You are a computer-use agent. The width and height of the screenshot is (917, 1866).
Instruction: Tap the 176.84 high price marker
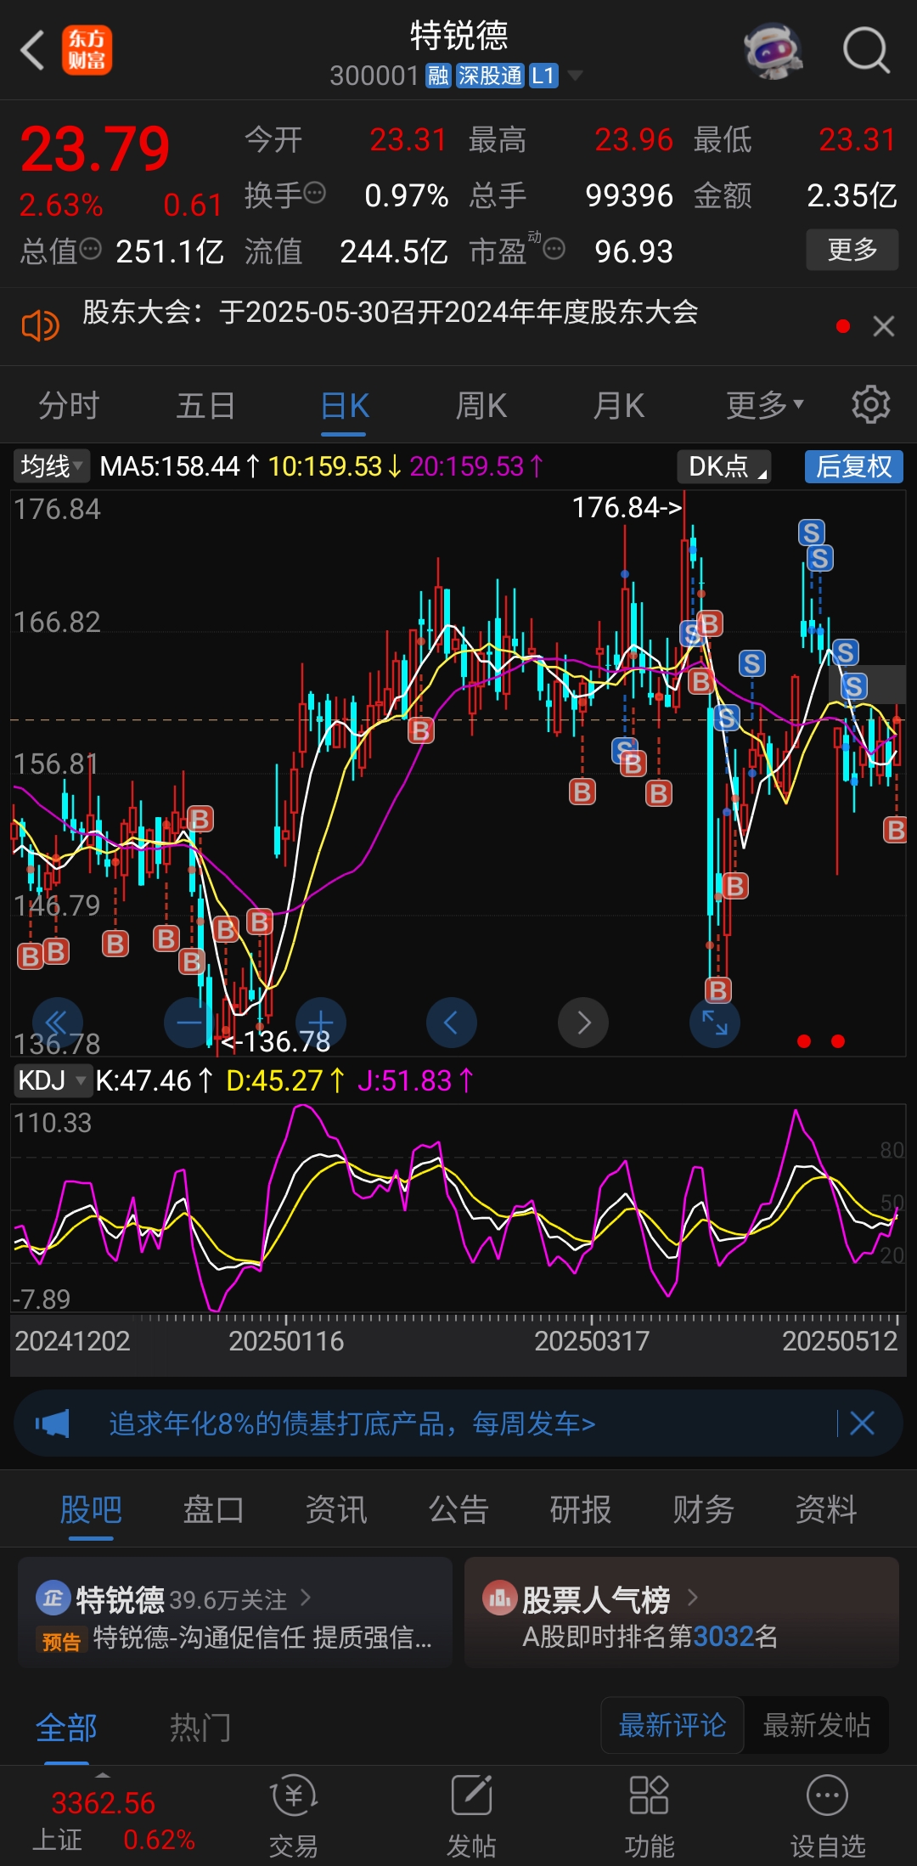pos(627,507)
